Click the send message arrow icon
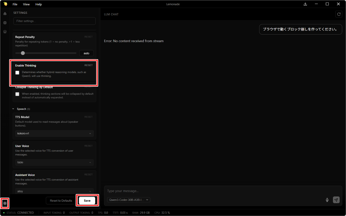Viewport: 346px width, 216px height. [336, 200]
